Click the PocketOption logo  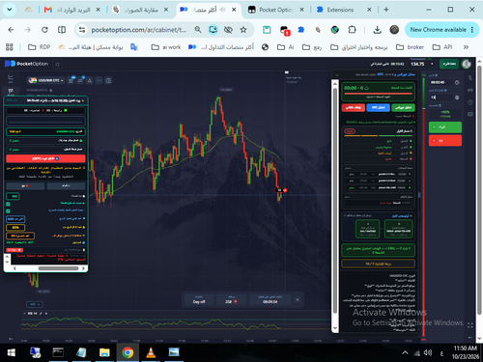[x=26, y=64]
